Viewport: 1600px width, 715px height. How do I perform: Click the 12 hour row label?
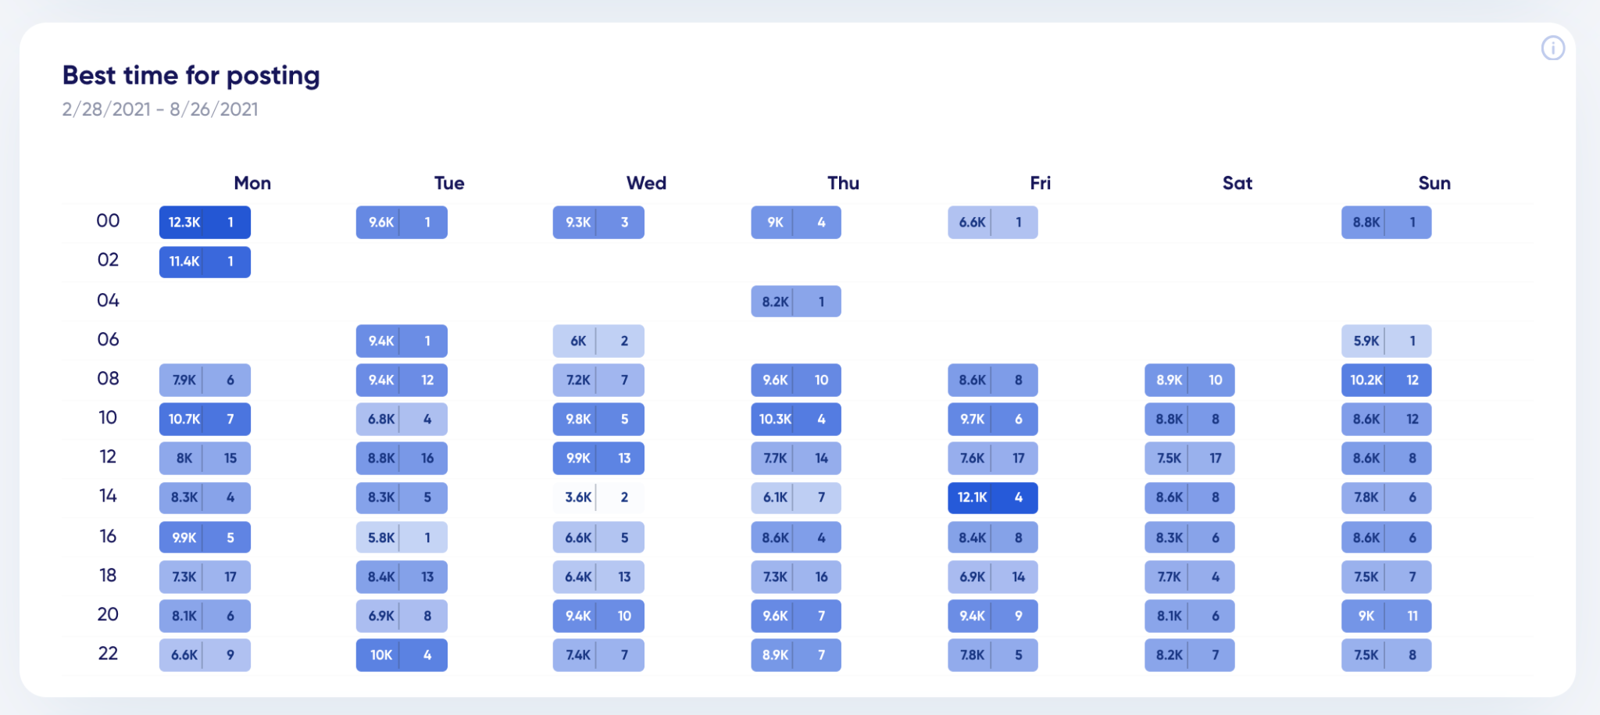(108, 456)
